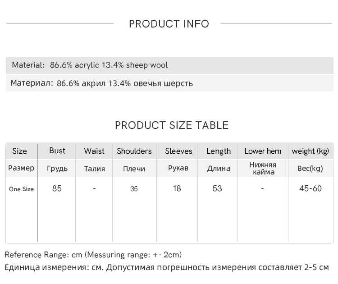Click the shoulders value 35
338x284 pixels.
tap(134, 189)
